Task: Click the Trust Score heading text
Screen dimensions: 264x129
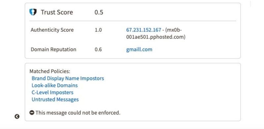Action: (57, 12)
